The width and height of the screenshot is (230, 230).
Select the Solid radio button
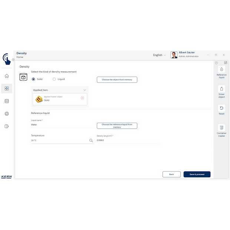coord(33,79)
